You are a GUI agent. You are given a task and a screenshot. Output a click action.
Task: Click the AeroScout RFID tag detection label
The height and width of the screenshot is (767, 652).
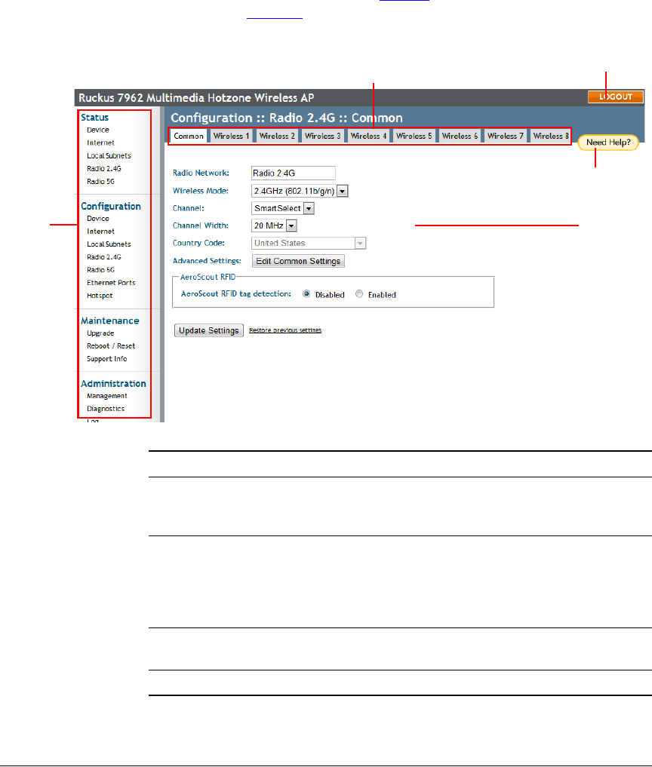tap(236, 294)
